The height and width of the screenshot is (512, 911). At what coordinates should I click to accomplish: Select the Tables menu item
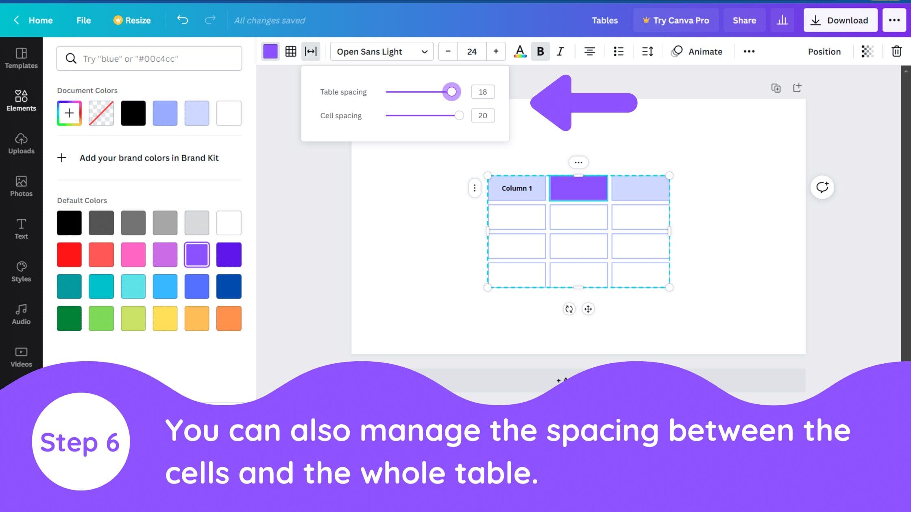tap(605, 20)
